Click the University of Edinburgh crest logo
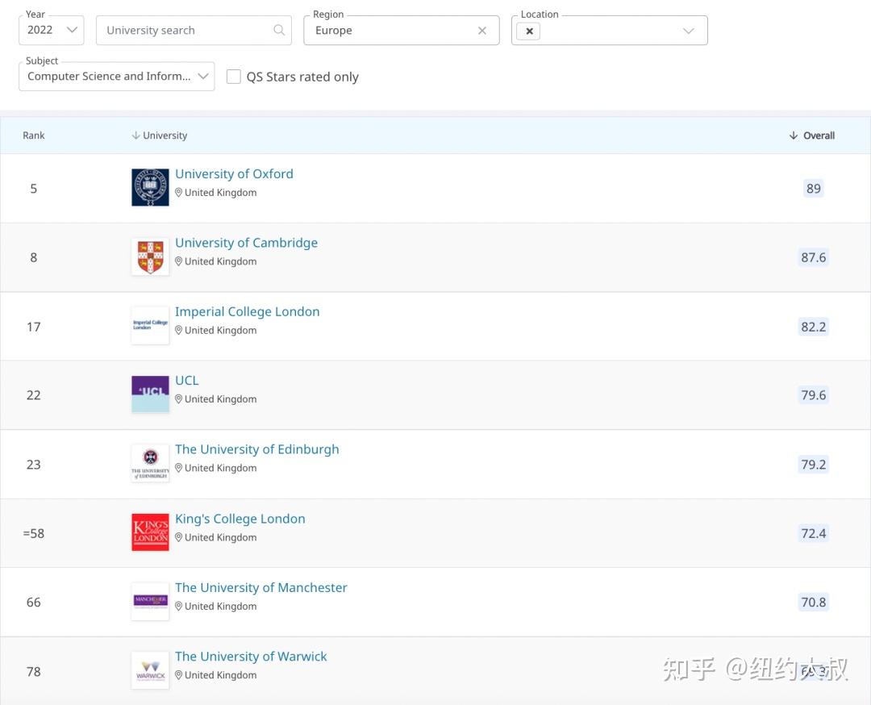 pyautogui.click(x=150, y=463)
